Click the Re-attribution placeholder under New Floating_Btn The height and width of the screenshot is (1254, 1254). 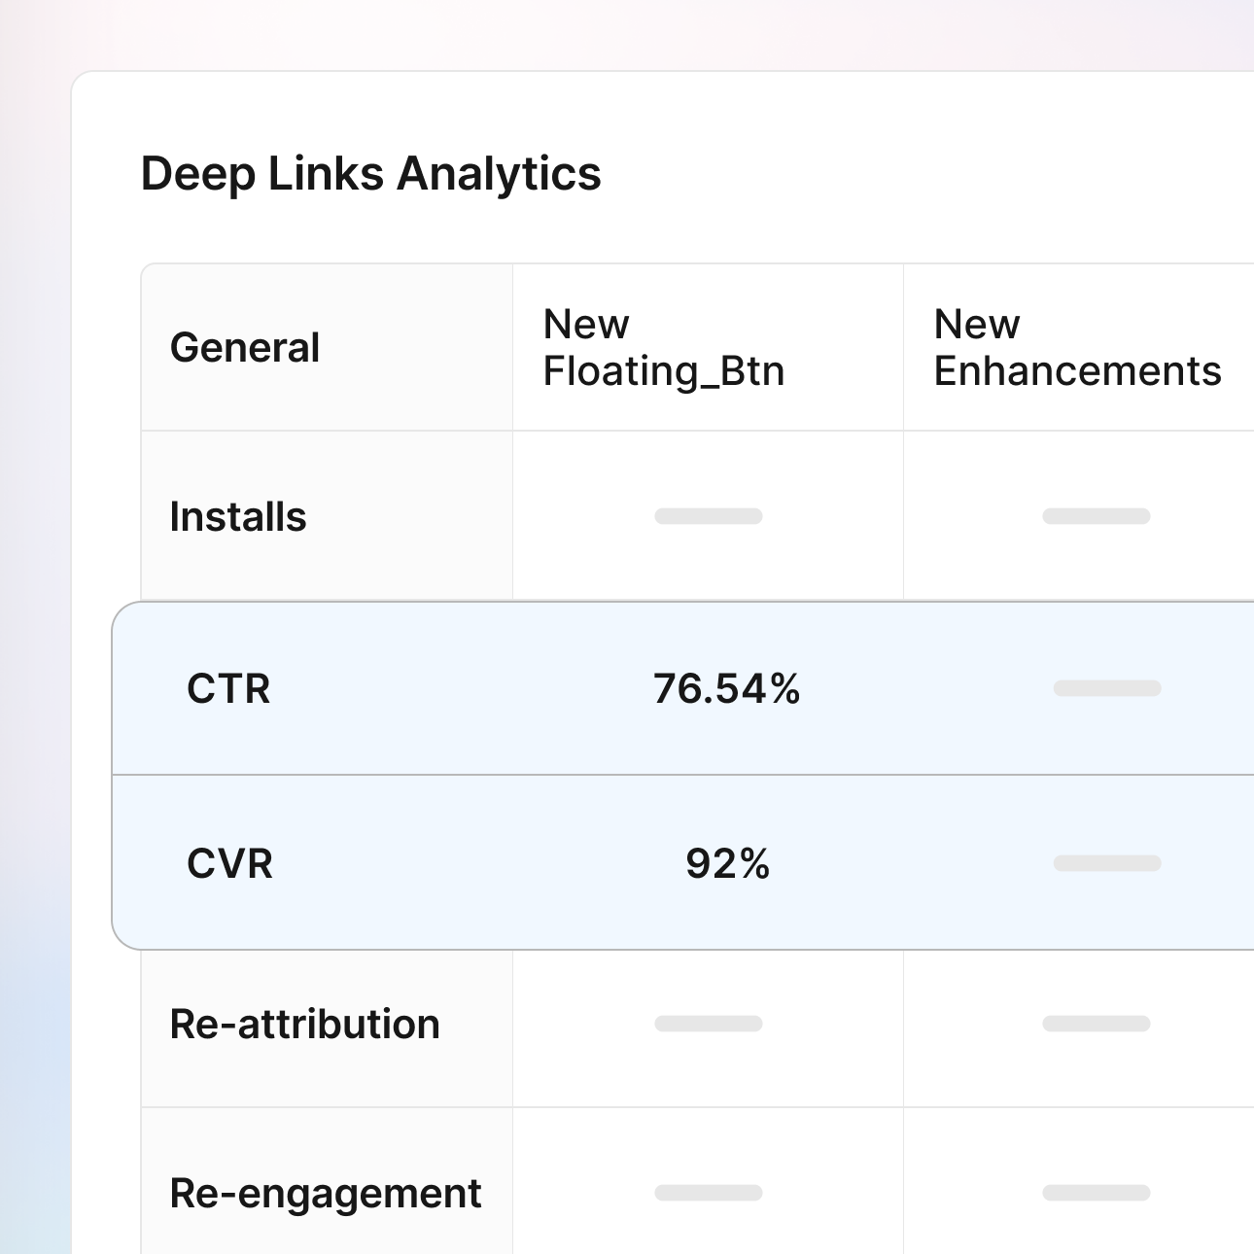pos(708,1024)
